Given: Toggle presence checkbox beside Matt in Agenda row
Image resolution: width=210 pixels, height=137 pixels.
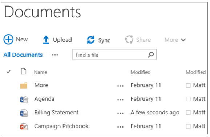Looking at the screenshot, I should point(188,99).
